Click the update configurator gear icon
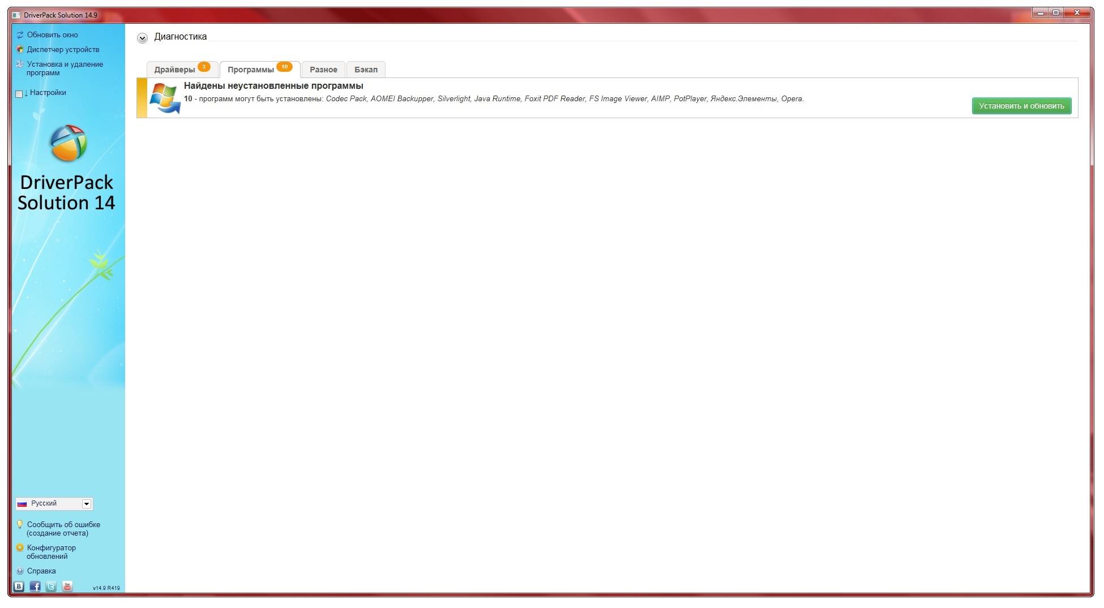This screenshot has width=1104, height=608. pyautogui.click(x=20, y=548)
